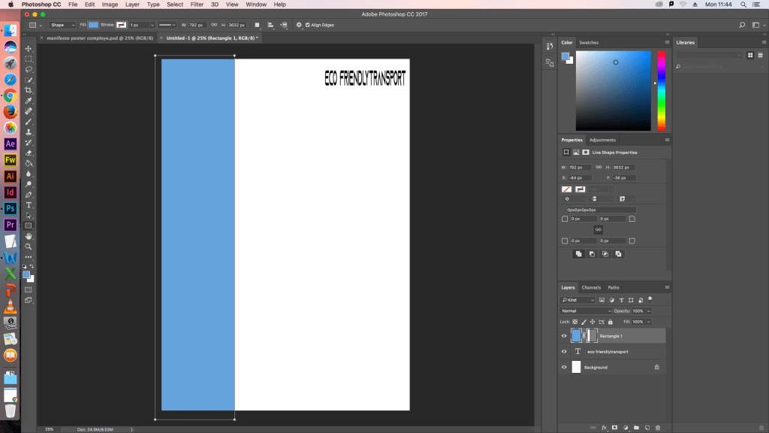769x433 pixels.
Task: Toggle visibility of the Background layer
Action: (564, 368)
